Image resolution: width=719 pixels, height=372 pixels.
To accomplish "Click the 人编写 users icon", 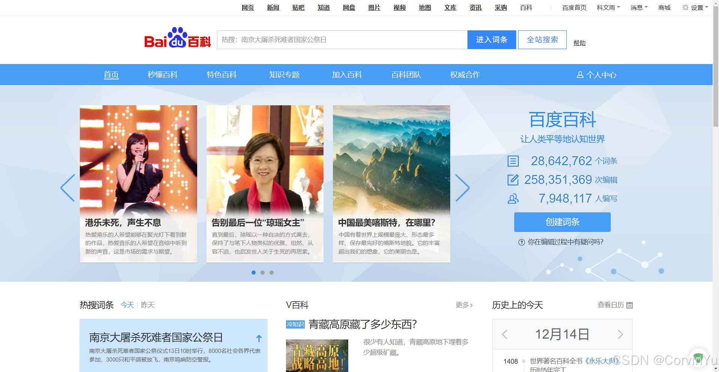I will coord(513,199).
